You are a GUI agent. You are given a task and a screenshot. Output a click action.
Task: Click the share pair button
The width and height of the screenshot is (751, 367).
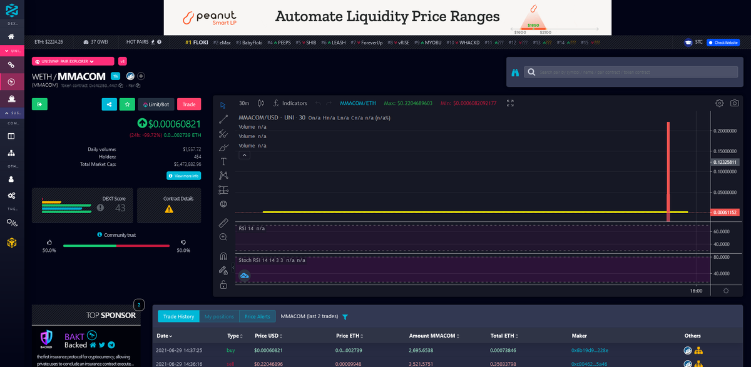110,104
